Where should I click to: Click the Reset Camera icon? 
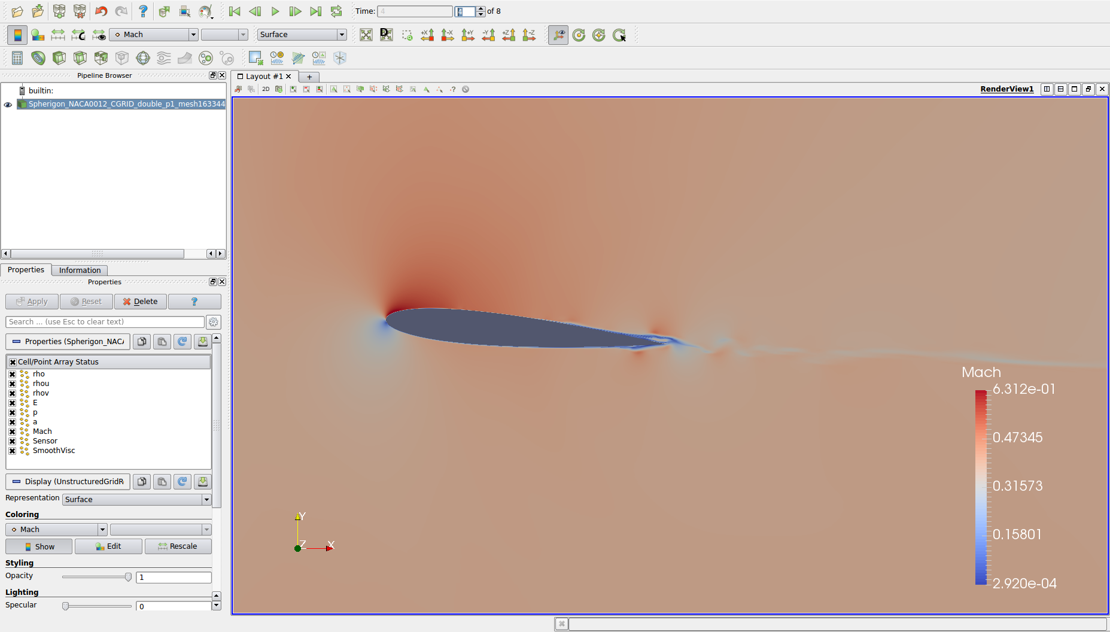[x=366, y=35]
